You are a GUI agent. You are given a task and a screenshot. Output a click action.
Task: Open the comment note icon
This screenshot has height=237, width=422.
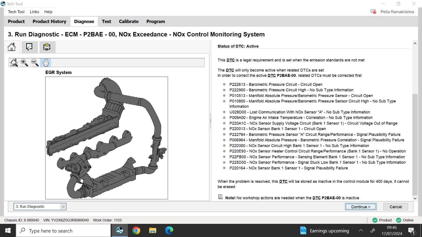[29, 47]
